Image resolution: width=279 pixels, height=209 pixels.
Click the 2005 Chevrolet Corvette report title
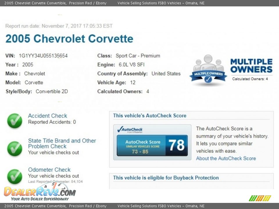point(69,39)
